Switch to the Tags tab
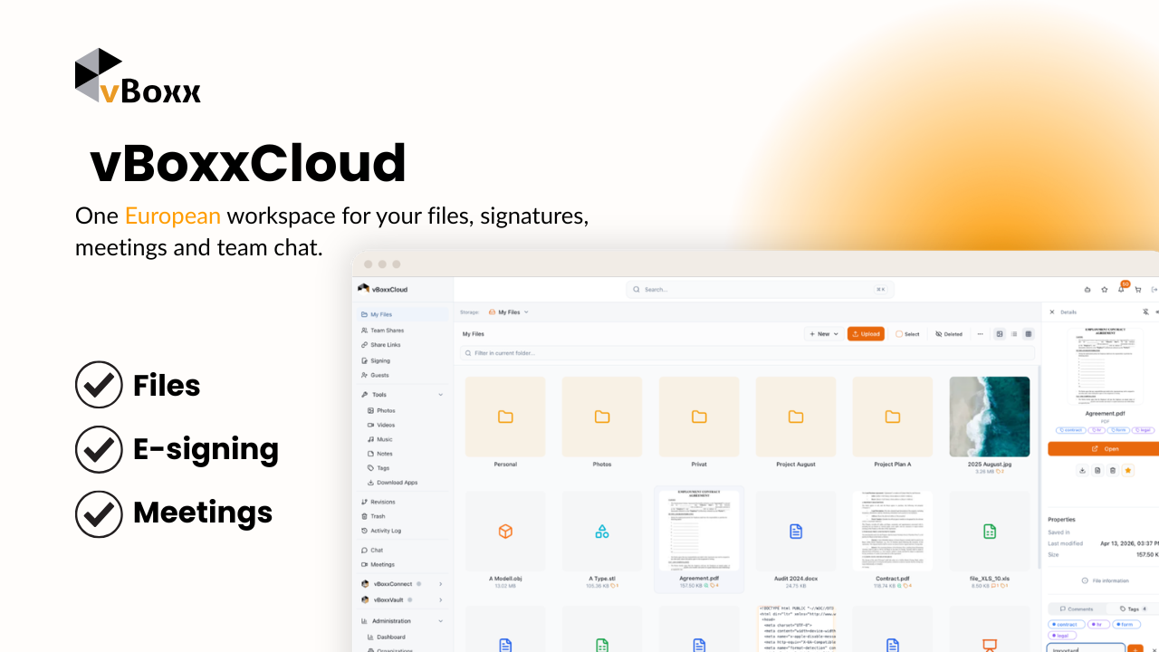The height and width of the screenshot is (652, 1159). (1133, 609)
